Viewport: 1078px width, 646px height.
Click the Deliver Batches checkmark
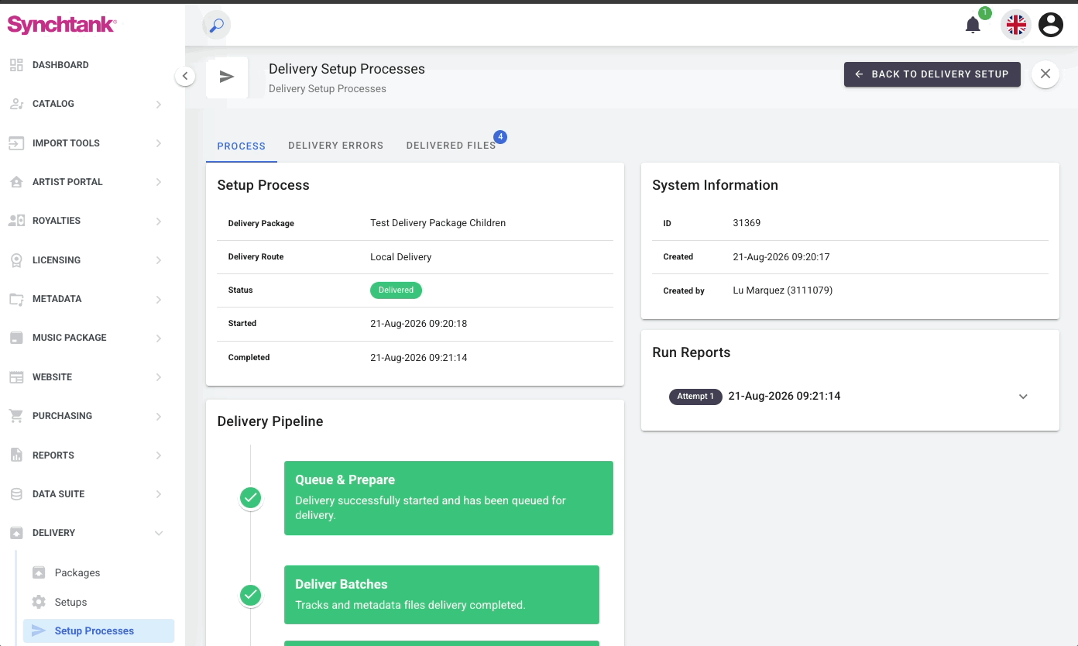(250, 595)
